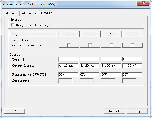The width and height of the screenshot is (152, 118).
Task: Open CPU-STOP reaction OCV for channel 2
Action: (111, 75)
